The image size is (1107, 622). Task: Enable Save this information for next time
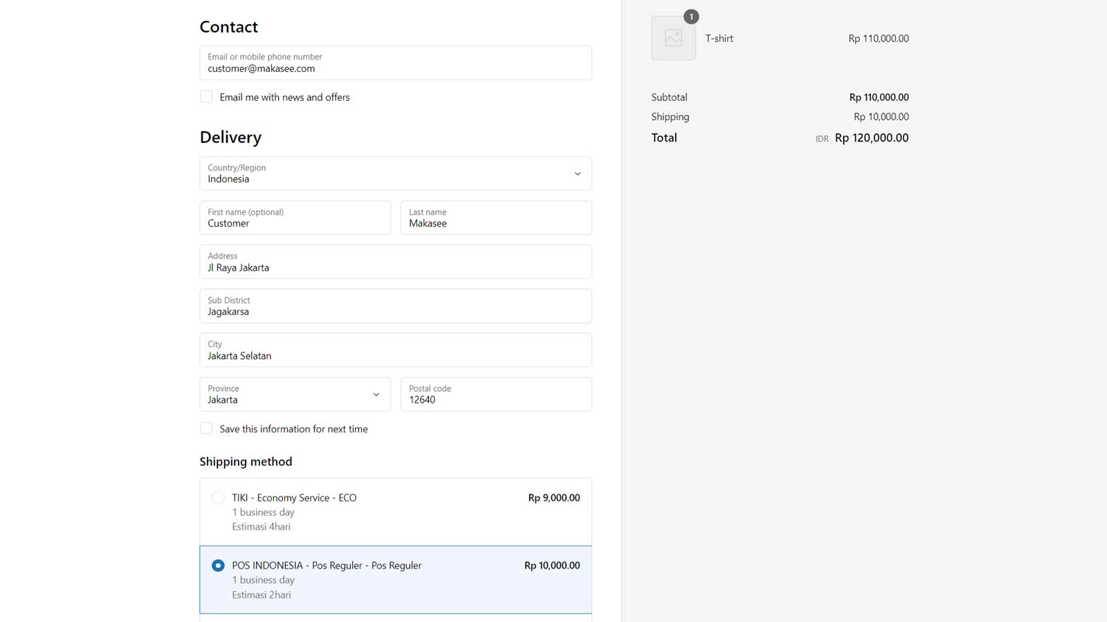pos(206,428)
